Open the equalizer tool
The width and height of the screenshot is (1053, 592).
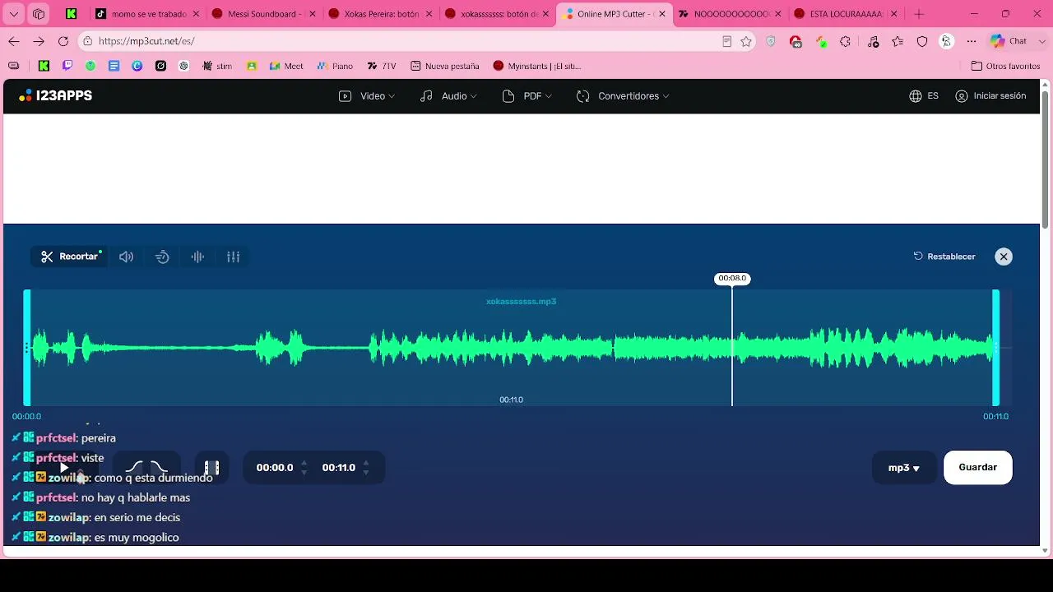(234, 257)
